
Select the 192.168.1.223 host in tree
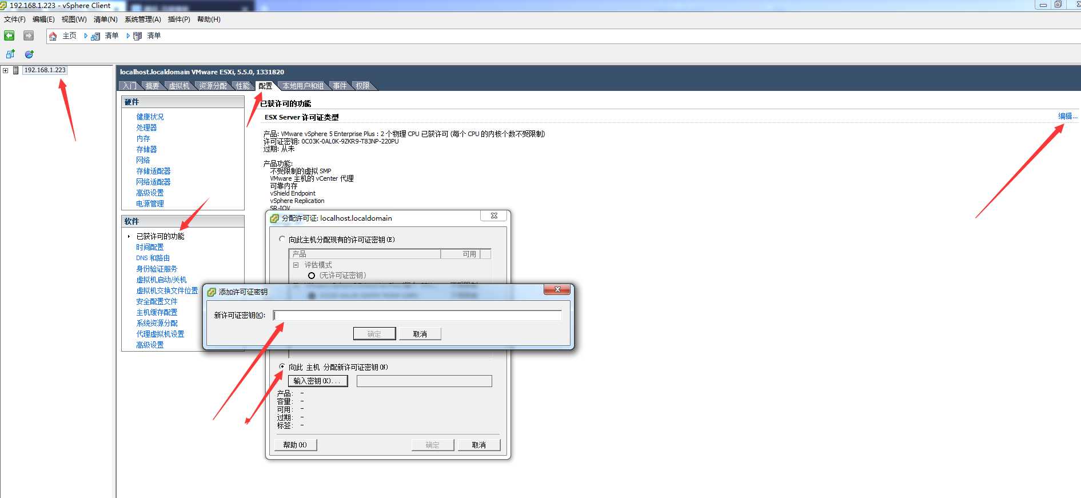pos(45,70)
